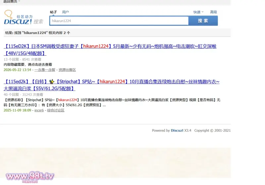Click the Discuz! search logo

click(x=24, y=18)
